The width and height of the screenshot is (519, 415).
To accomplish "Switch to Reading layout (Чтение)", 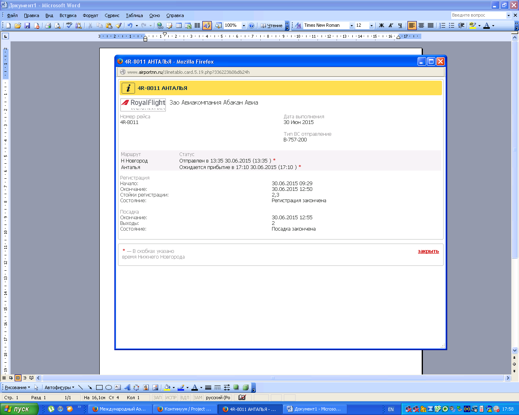I will [x=271, y=26].
